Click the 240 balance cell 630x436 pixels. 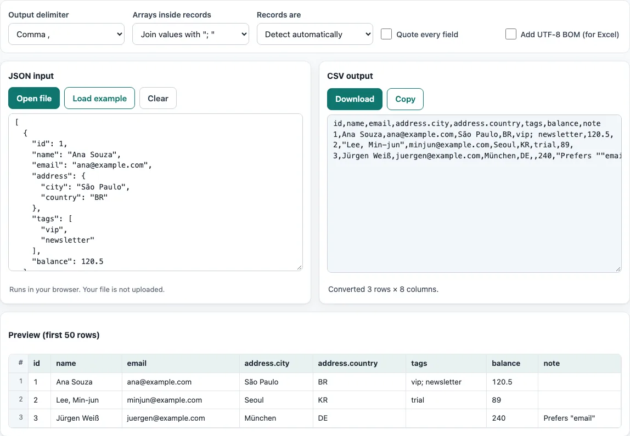click(512, 418)
